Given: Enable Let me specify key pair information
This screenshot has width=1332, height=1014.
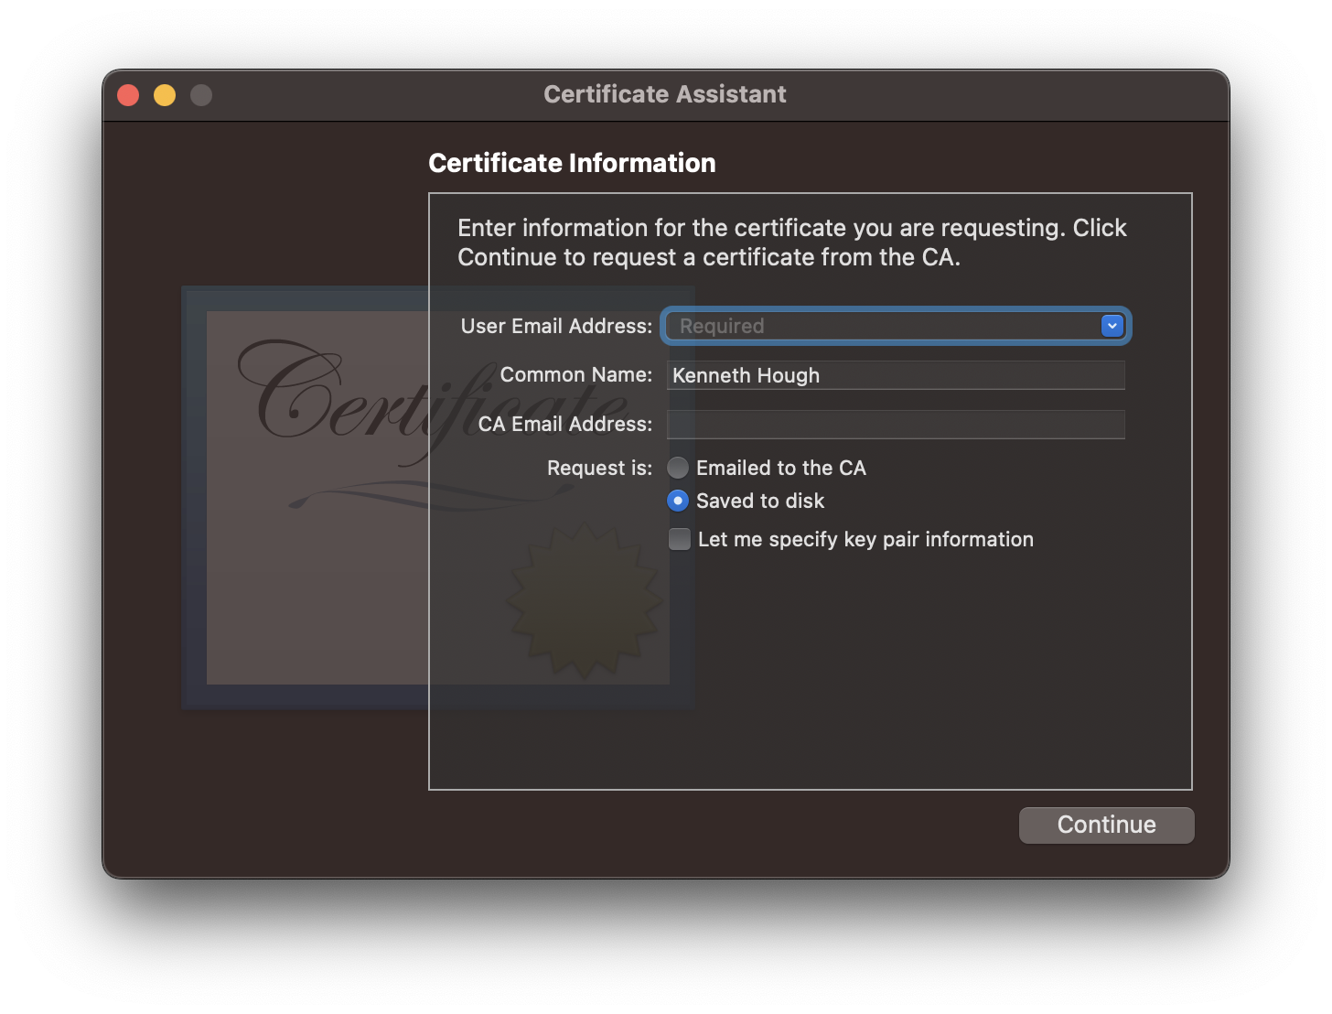Looking at the screenshot, I should pyautogui.click(x=680, y=539).
